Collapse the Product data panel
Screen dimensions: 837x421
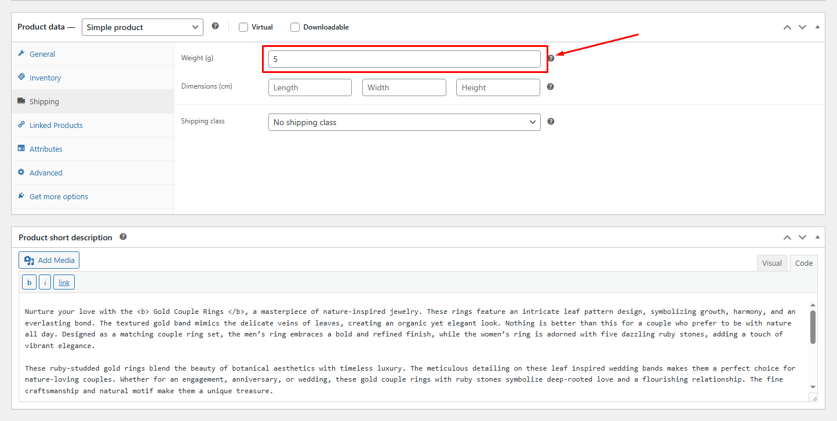817,27
